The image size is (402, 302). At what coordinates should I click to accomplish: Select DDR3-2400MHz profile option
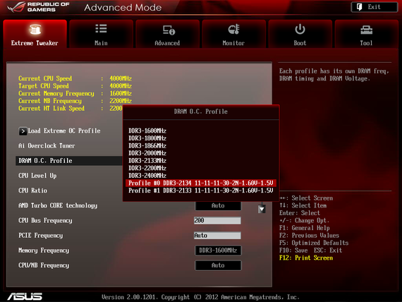click(147, 176)
